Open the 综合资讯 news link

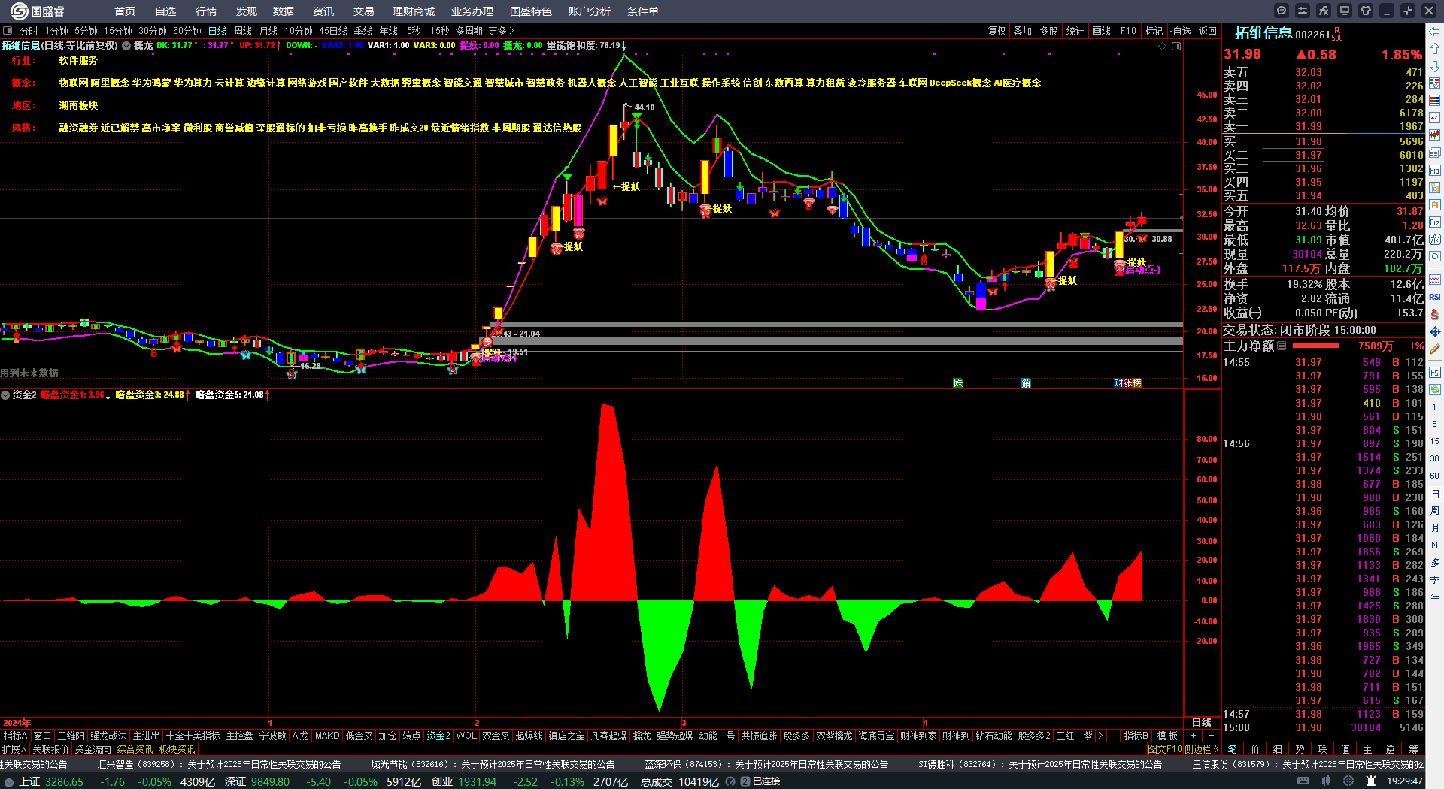135,749
